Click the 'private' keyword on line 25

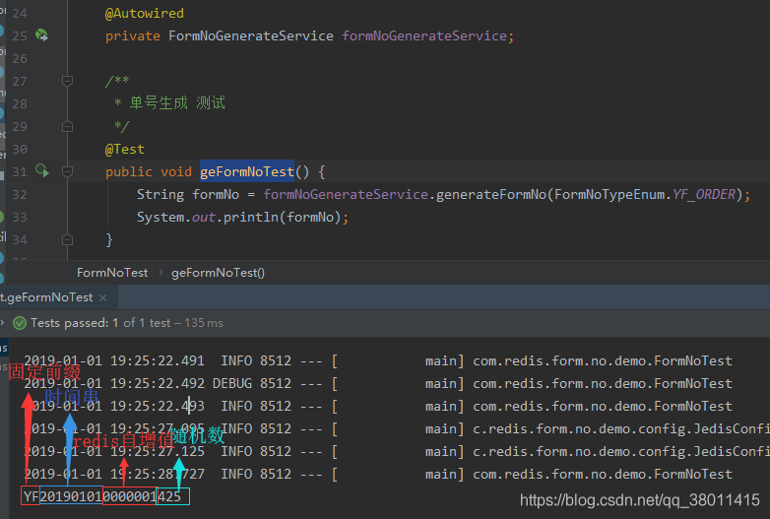tap(133, 36)
